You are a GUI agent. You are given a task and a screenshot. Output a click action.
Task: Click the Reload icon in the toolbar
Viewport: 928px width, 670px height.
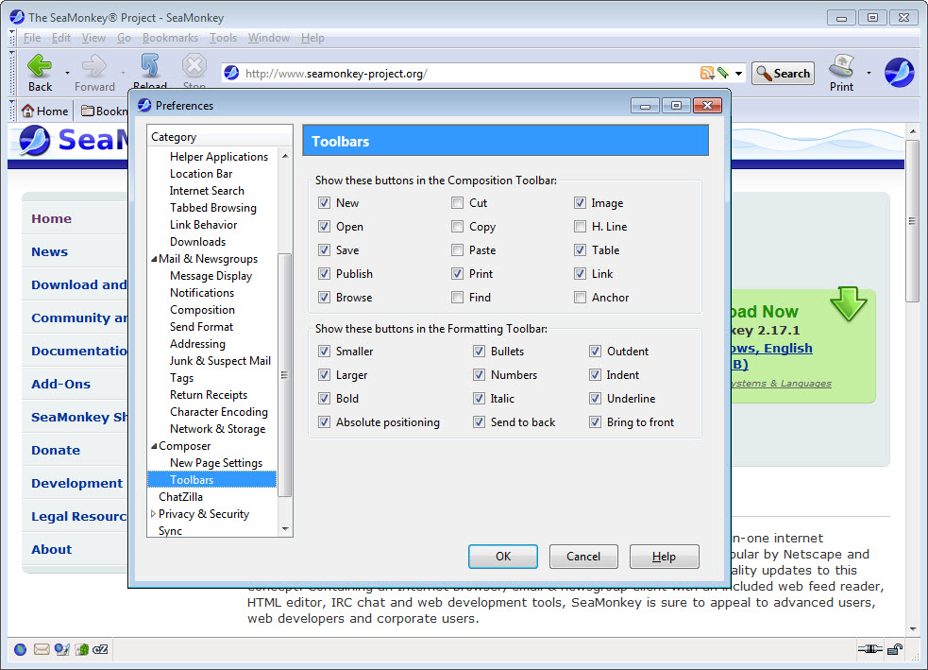coord(150,66)
